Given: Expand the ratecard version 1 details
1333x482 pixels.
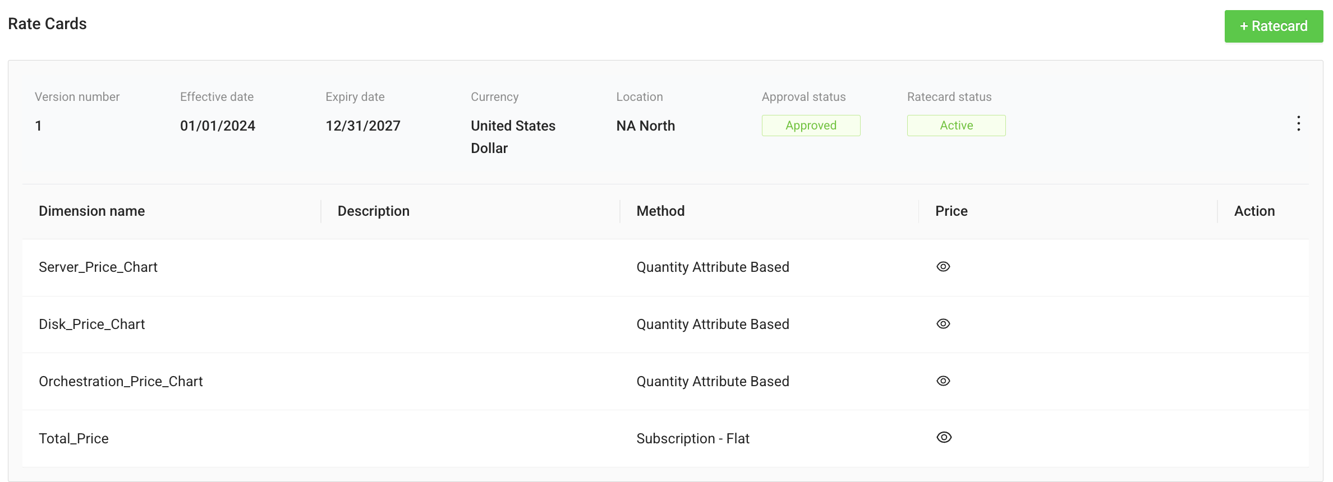Looking at the screenshot, I should [38, 125].
